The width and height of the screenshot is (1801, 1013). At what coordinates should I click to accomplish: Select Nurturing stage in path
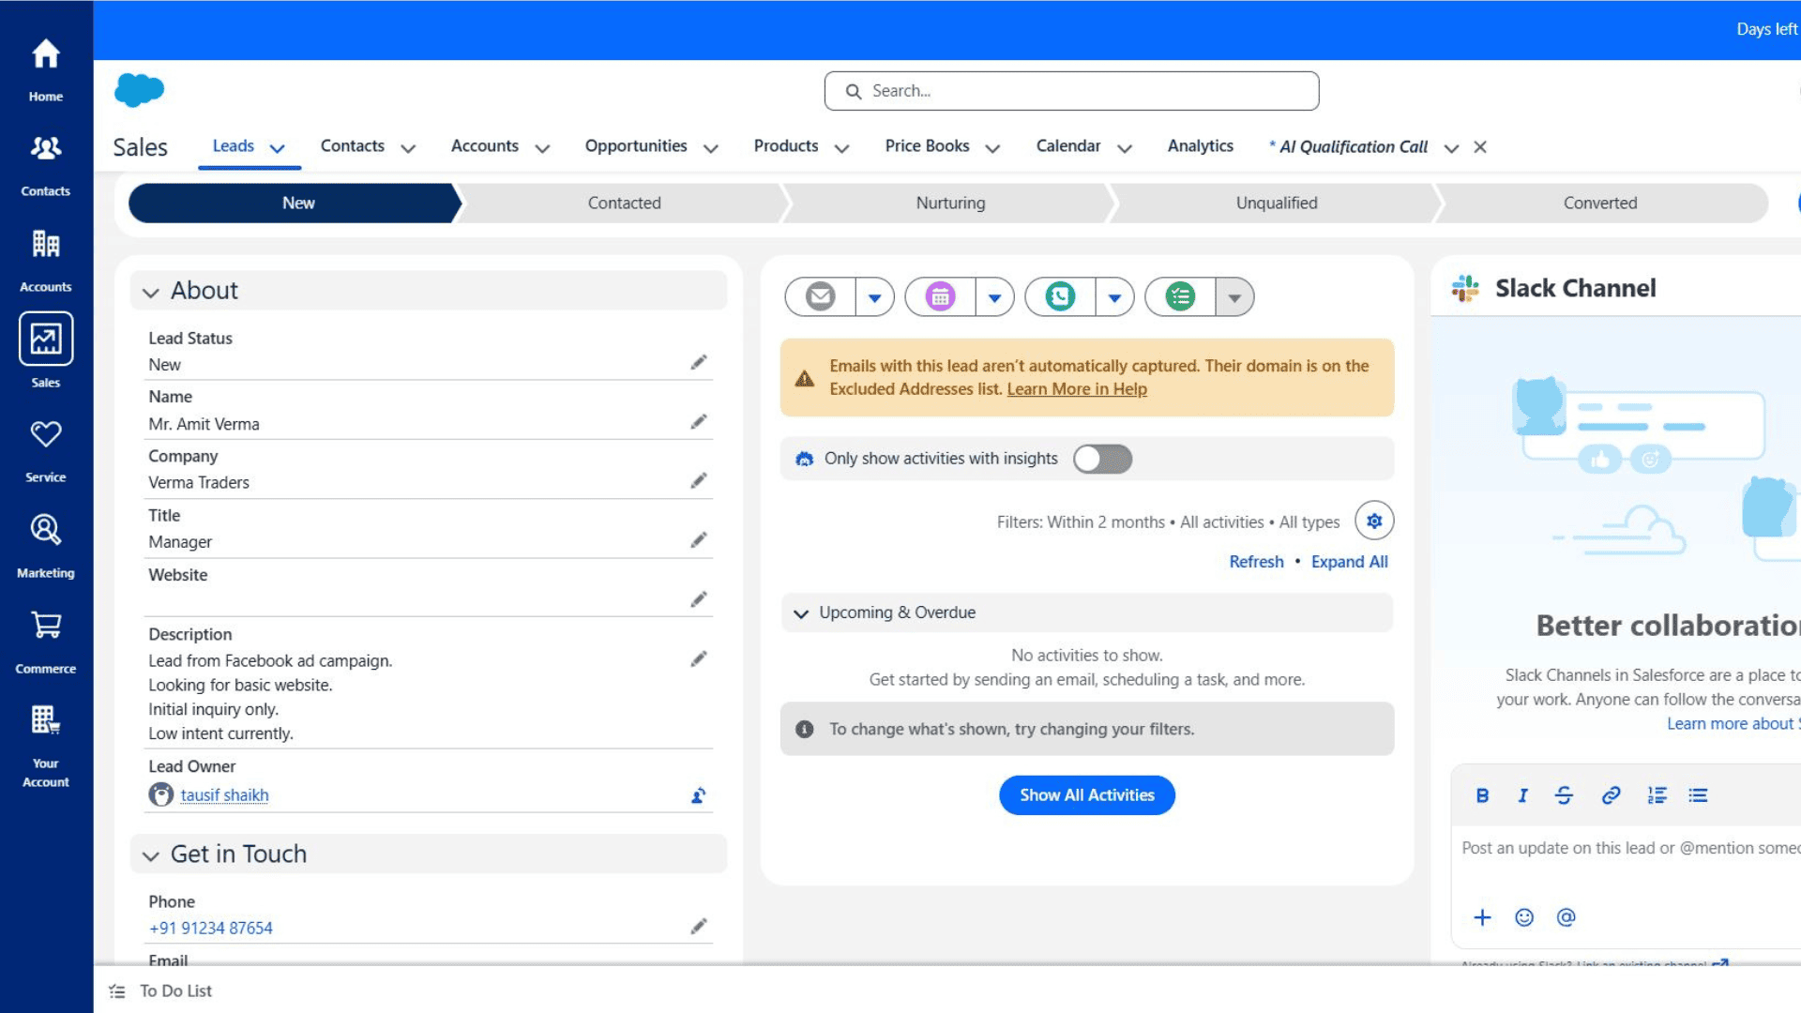(950, 203)
